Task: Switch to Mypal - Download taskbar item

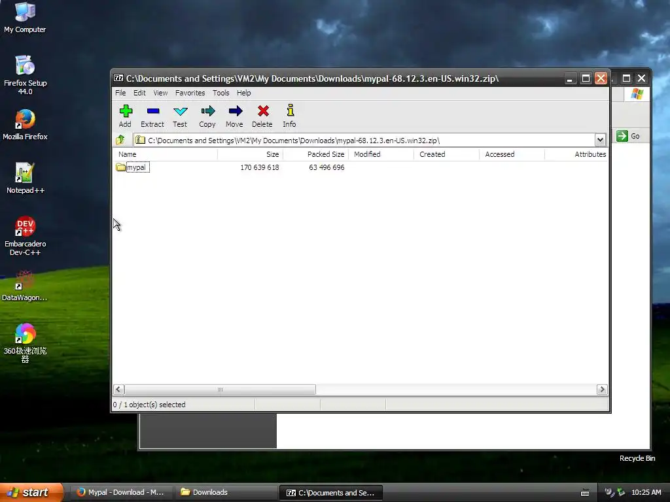Action: point(121,492)
